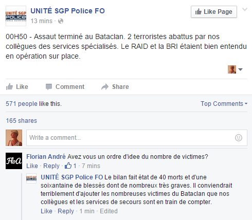252x220 pixels.
Task: Open Florian André's profile name link
Action: (x=46, y=157)
